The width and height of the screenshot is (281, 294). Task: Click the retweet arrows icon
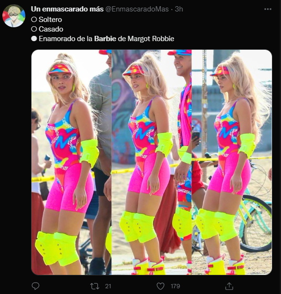[x=94, y=286]
